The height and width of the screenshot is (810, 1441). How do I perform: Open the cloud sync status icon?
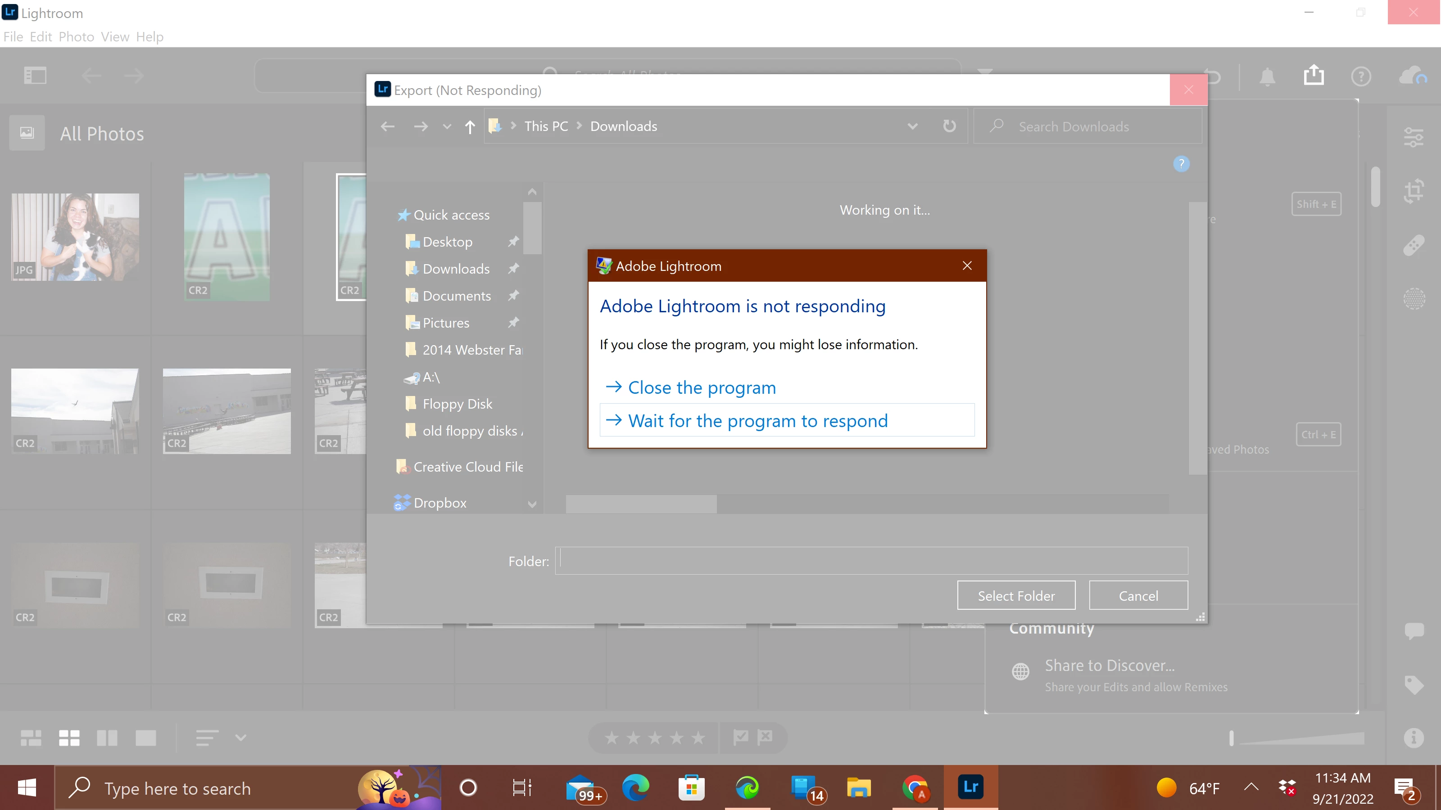(x=1413, y=76)
